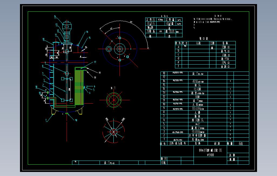Image resolution: width=277 pixels, height=176 pixels.
Task: Click the 'φ3100' text under the title
Action: pyautogui.click(x=210, y=155)
